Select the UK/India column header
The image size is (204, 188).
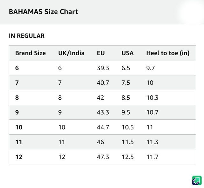click(x=71, y=53)
